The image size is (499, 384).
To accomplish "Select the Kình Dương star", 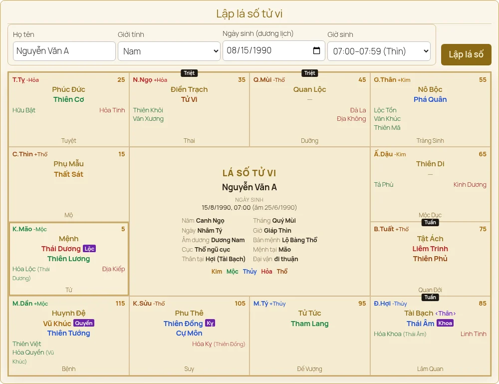I will (x=470, y=185).
